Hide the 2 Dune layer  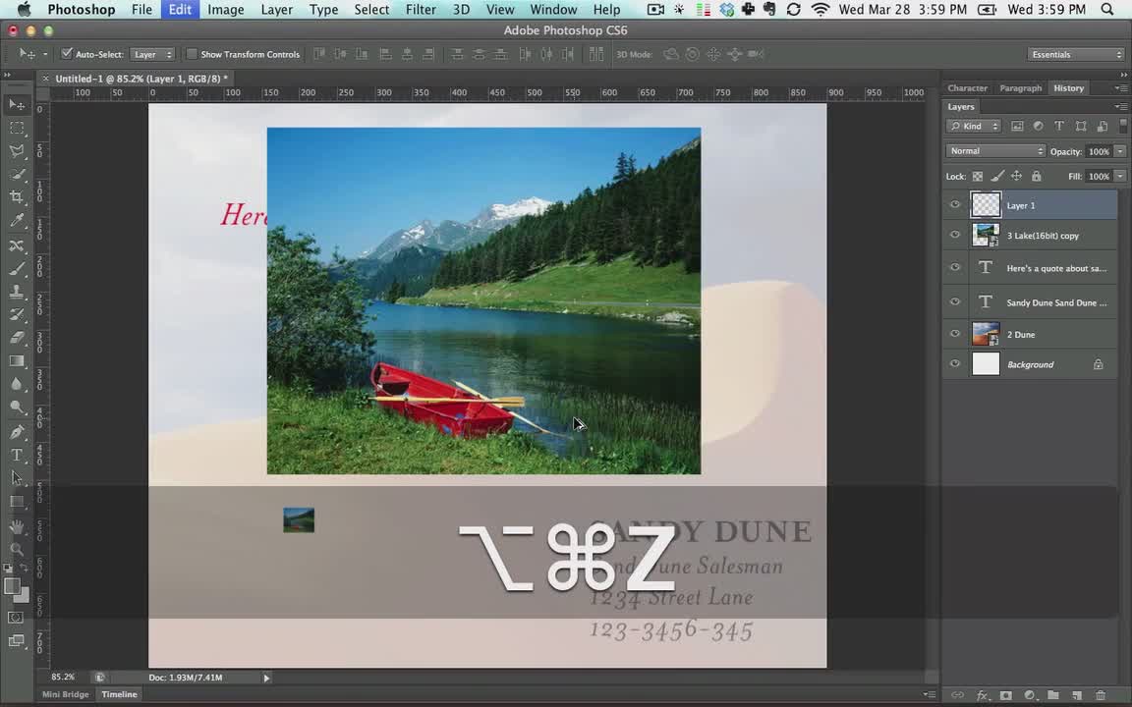(x=955, y=334)
